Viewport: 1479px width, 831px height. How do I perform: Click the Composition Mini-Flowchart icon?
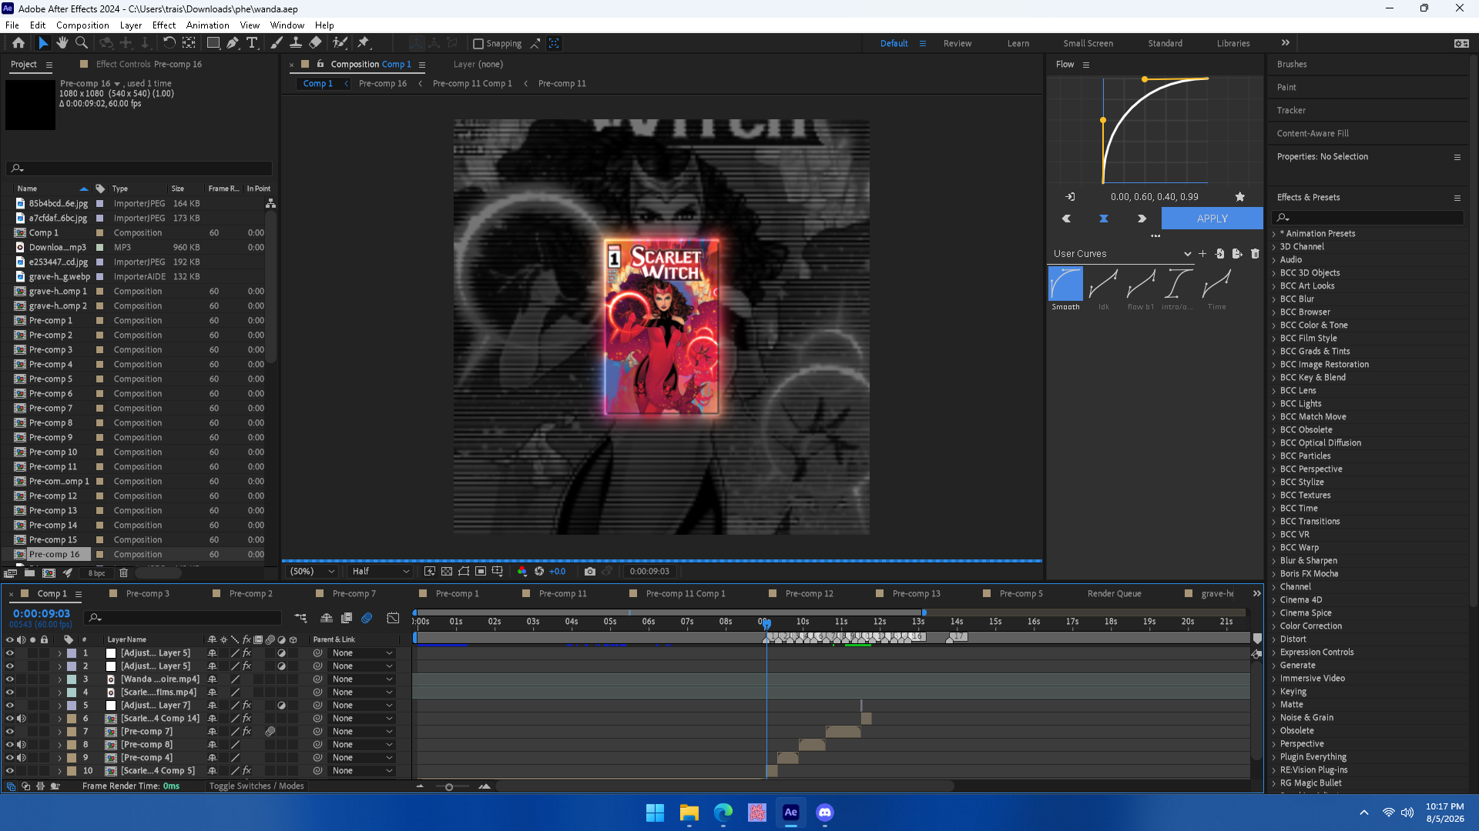click(x=300, y=618)
